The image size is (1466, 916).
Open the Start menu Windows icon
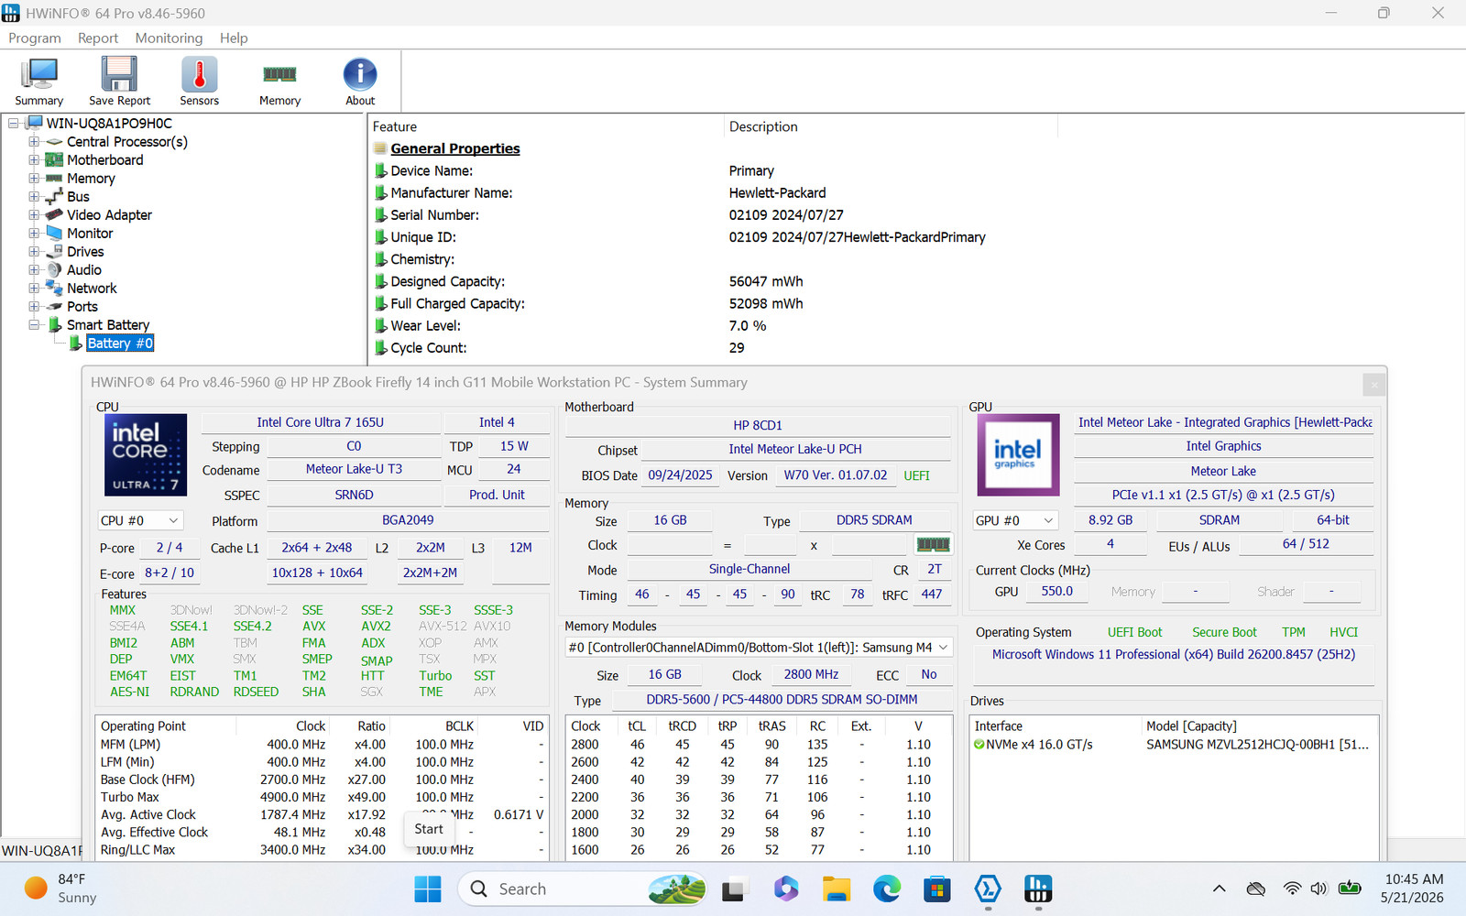tap(428, 889)
